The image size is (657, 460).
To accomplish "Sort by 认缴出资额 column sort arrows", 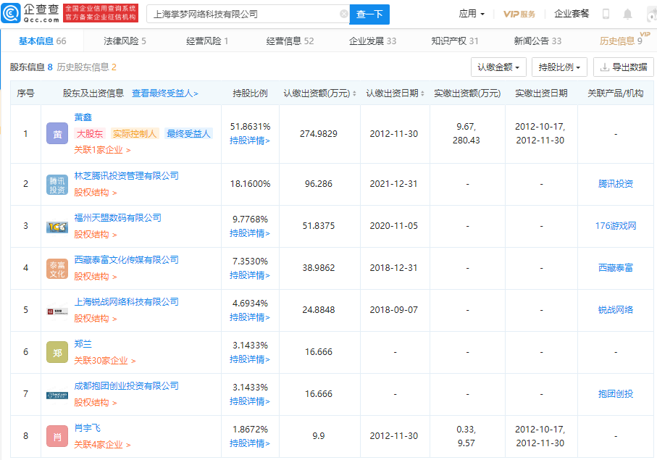I will [354, 93].
